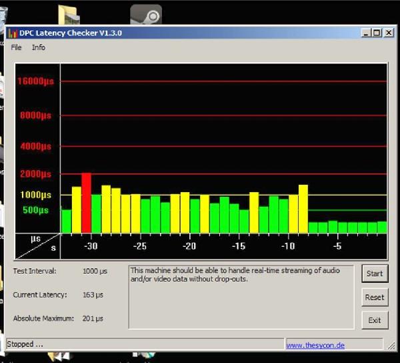Click the 500µs green axis label

point(35,210)
